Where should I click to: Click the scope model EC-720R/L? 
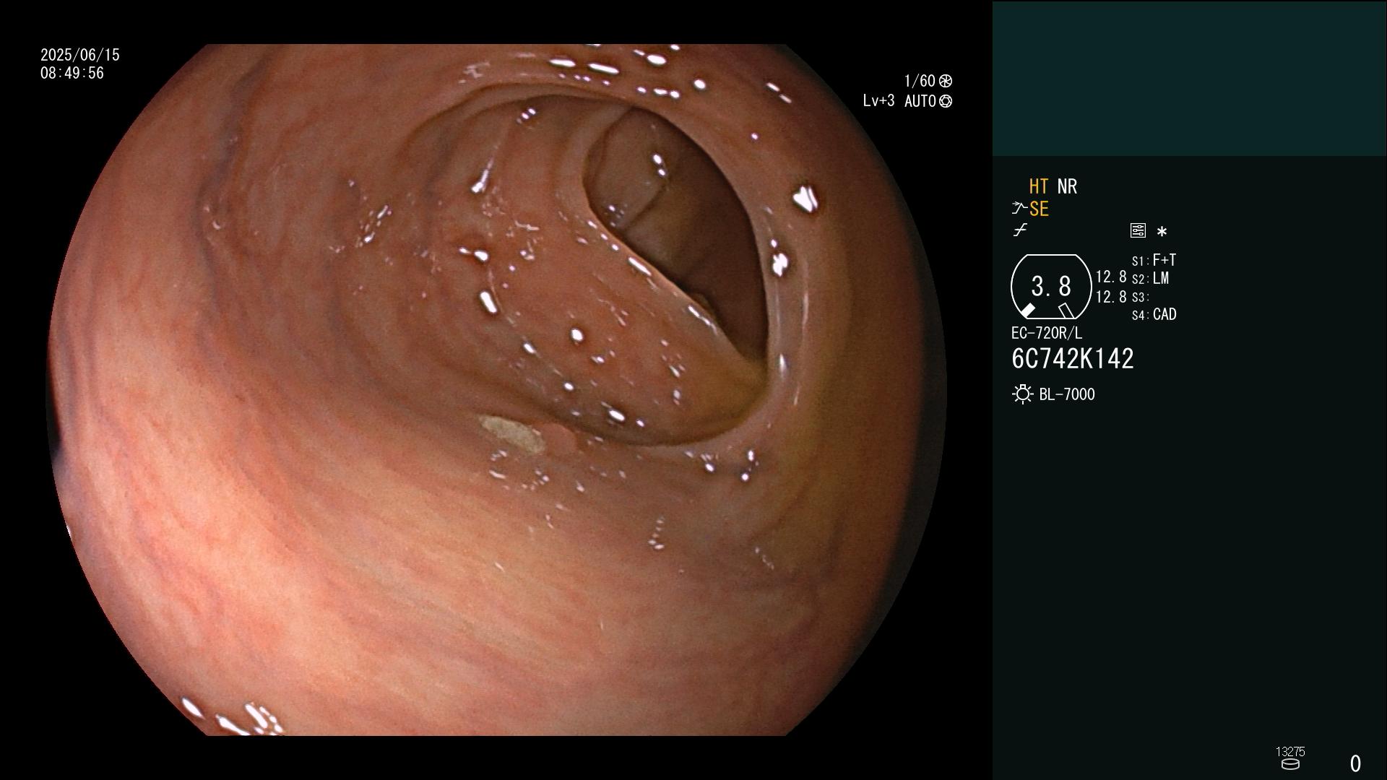[1047, 334]
